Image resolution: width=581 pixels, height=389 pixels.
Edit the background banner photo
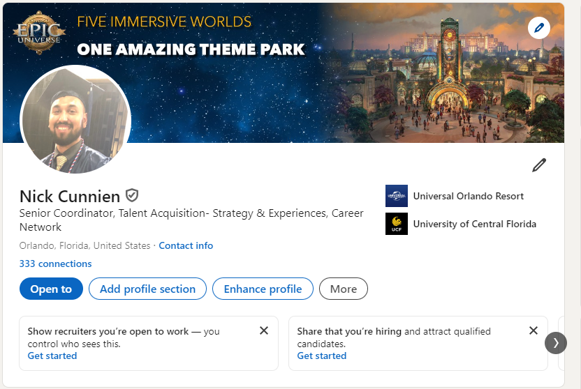(x=539, y=28)
